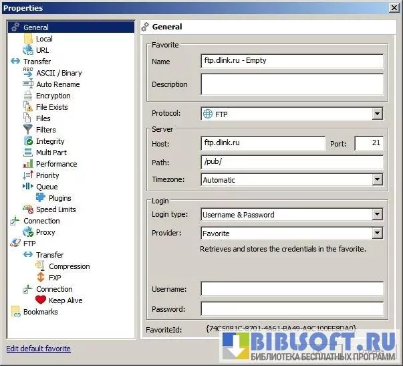
Task: Select Multi Part in the settings tree
Action: point(51,153)
